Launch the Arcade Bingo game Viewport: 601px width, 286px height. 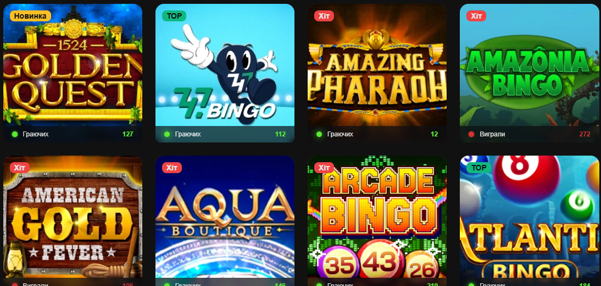tap(377, 217)
